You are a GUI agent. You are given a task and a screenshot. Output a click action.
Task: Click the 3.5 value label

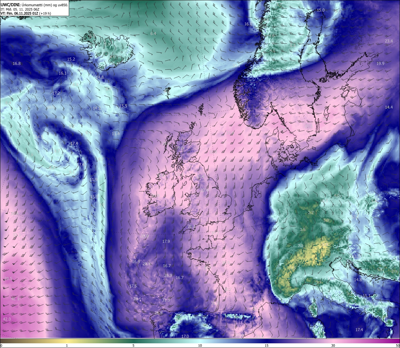(302, 230)
